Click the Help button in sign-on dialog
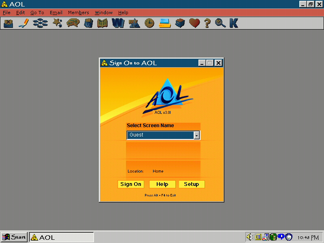 coord(162,184)
